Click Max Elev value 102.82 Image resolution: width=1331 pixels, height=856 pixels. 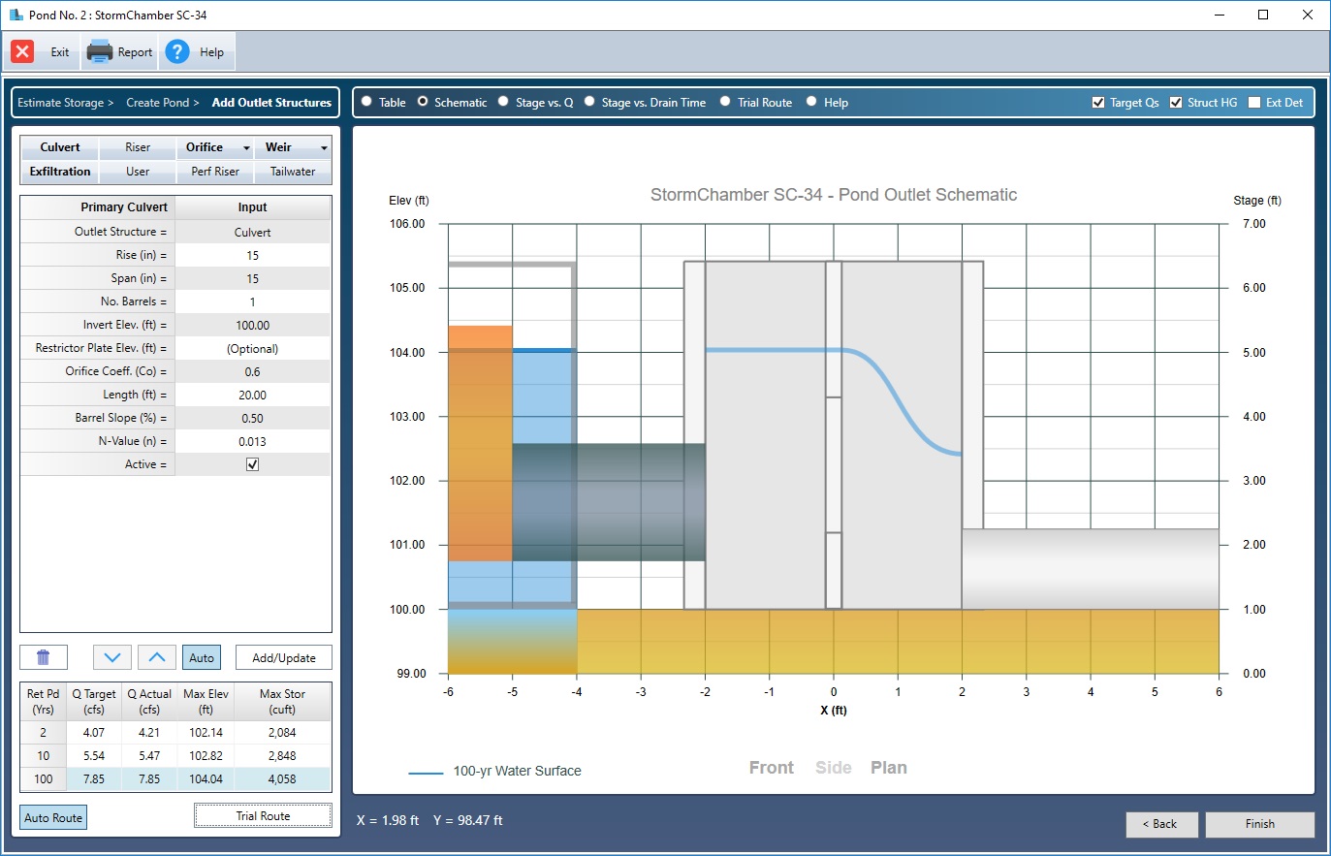206,756
